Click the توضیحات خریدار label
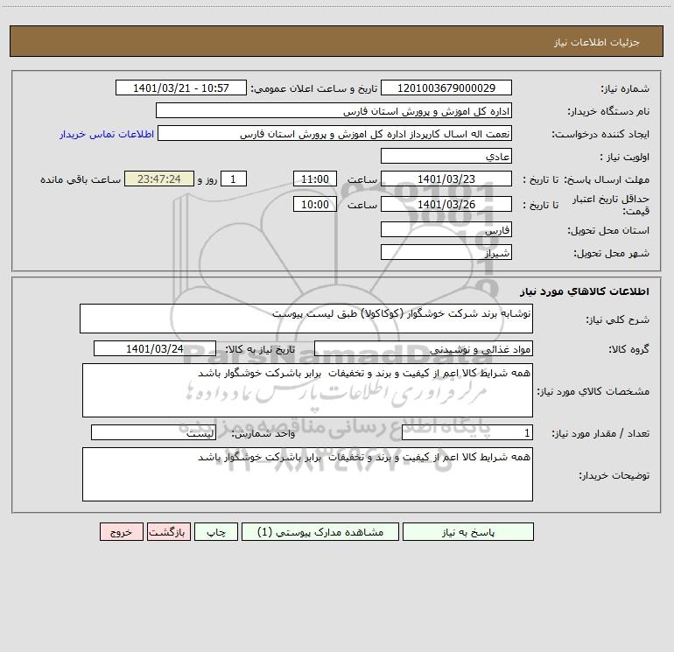Screen dimensions: 674x652 pos(614,475)
